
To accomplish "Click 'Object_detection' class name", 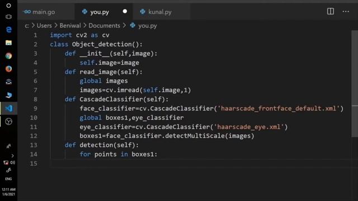I will pos(102,44).
